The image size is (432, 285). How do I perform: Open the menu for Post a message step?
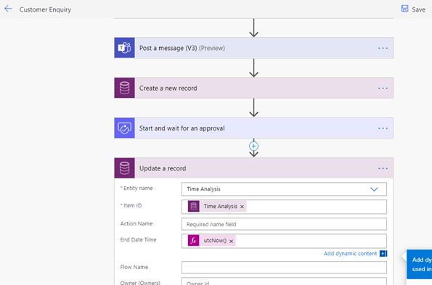[x=383, y=48]
